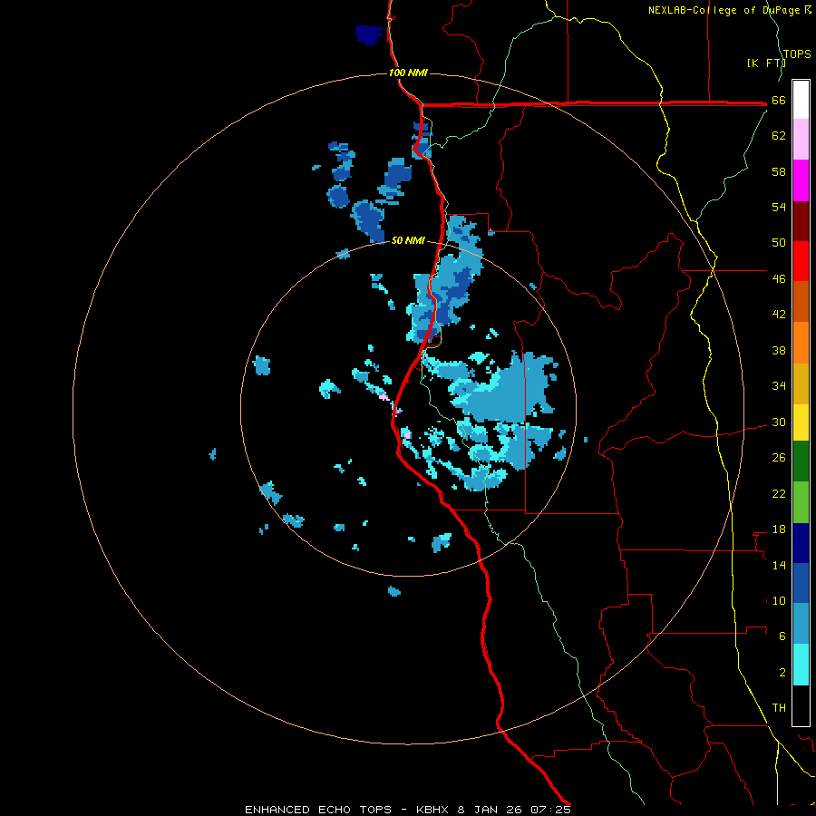Click the 54 legend scale value
The image size is (816, 816).
click(x=779, y=207)
